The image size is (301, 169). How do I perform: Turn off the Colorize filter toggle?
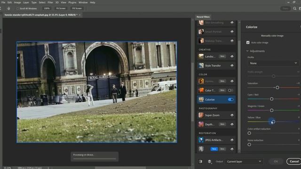tap(230, 100)
